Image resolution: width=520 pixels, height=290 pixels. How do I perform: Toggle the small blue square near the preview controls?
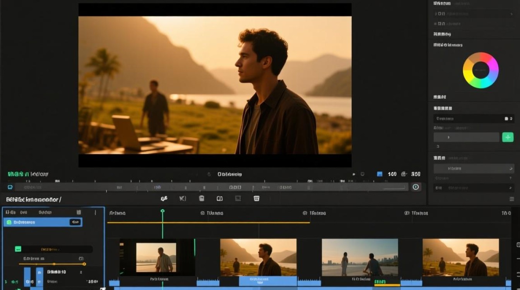380,174
